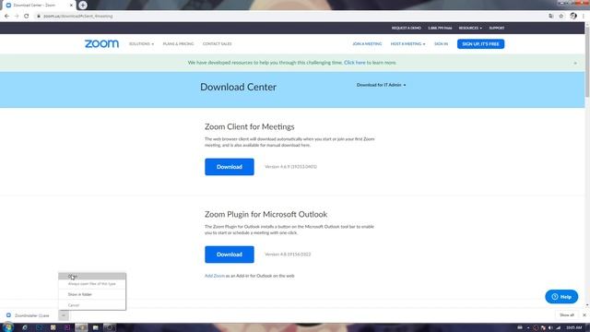Click the browser forward arrow
Viewport: 590px width, 332px height.
pyautogui.click(x=17, y=16)
